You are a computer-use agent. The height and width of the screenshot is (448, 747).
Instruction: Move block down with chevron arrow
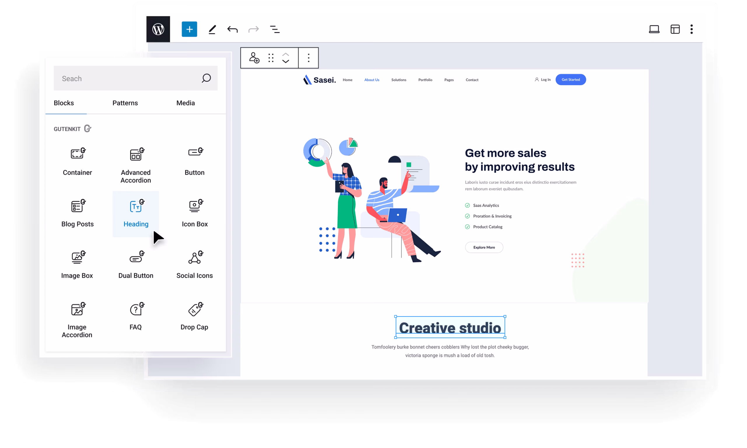286,61
